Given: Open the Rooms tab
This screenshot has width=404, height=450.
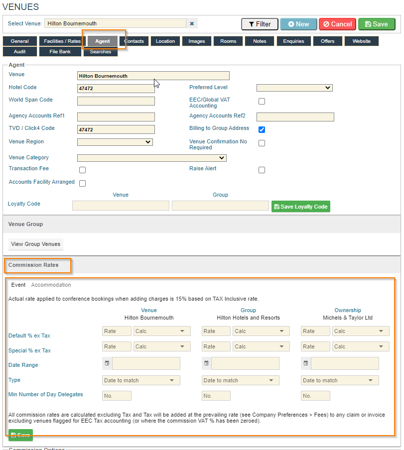Looking at the screenshot, I should 228,41.
